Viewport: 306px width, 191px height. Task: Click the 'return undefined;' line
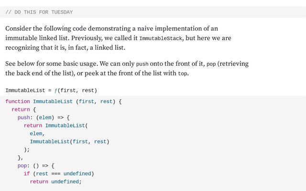pyautogui.click(x=55, y=181)
